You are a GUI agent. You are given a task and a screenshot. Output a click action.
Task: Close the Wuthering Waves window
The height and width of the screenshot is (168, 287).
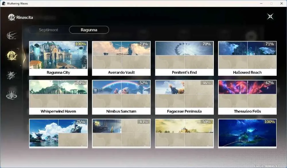pyautogui.click(x=282, y=3)
